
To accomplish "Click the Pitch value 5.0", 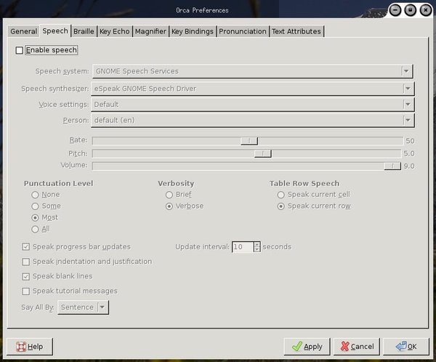I will click(409, 153).
